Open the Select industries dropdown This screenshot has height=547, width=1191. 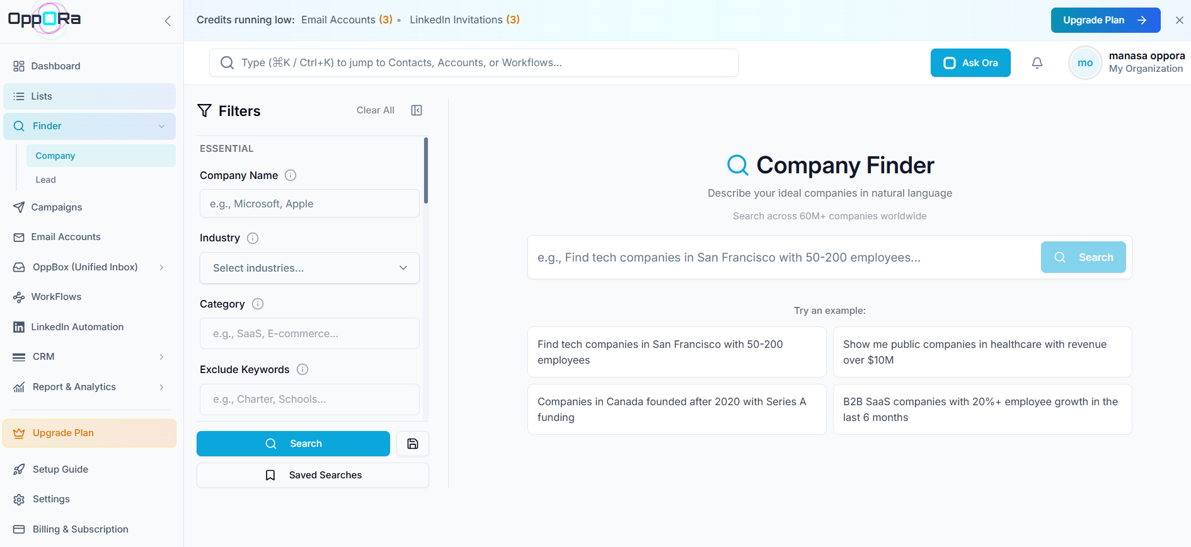[309, 268]
